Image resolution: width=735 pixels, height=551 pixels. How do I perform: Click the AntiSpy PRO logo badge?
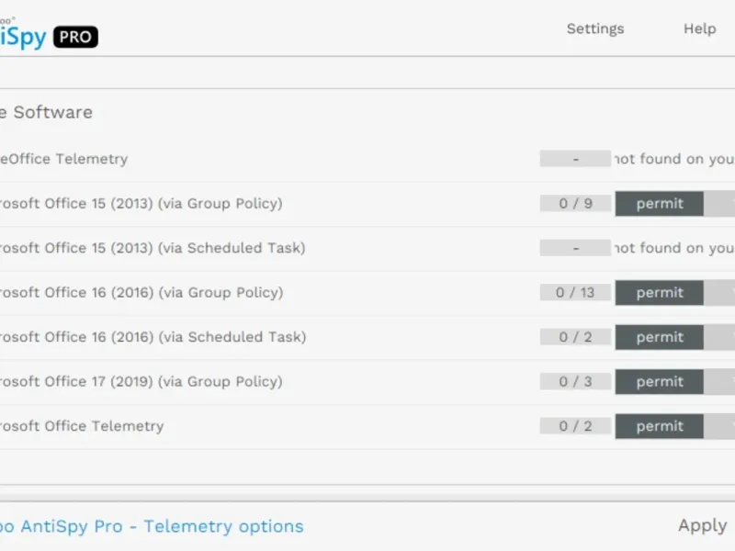tap(74, 37)
